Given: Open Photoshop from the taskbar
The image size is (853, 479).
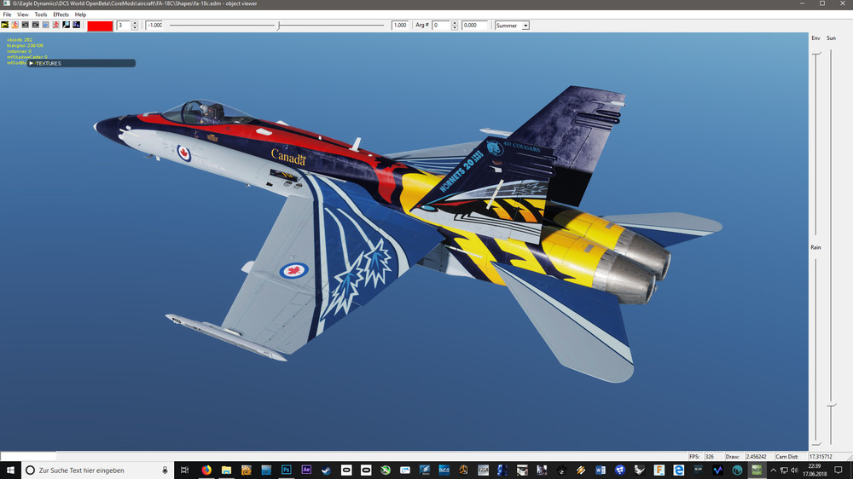Looking at the screenshot, I should 286,470.
